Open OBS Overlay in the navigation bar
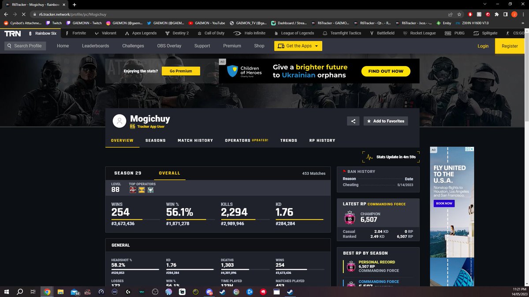Image resolution: width=529 pixels, height=297 pixels. (x=169, y=46)
